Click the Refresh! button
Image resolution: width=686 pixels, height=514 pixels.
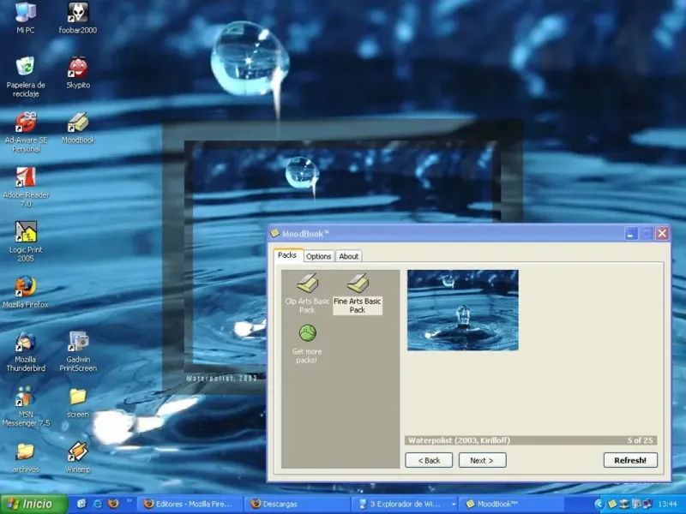630,460
